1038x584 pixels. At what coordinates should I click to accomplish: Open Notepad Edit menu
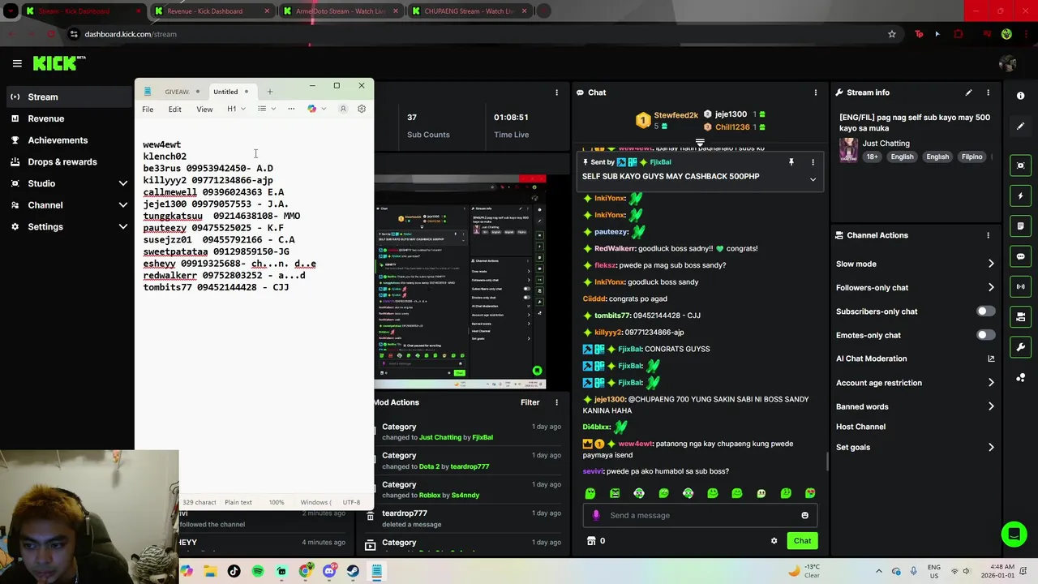(x=174, y=109)
